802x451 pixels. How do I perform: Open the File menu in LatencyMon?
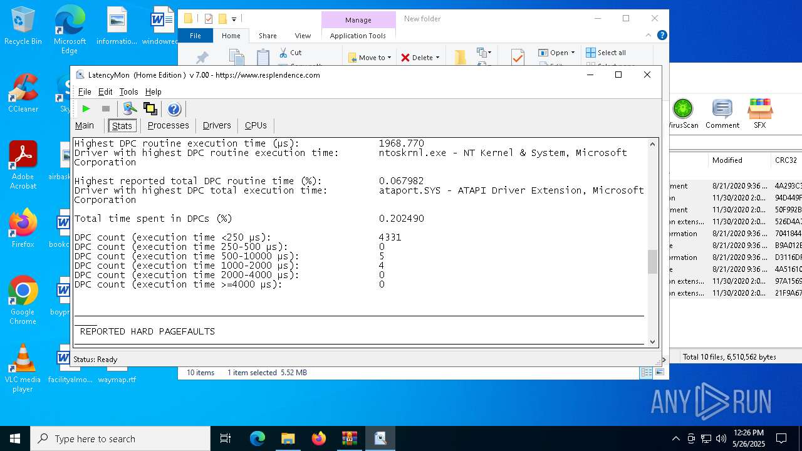point(85,91)
